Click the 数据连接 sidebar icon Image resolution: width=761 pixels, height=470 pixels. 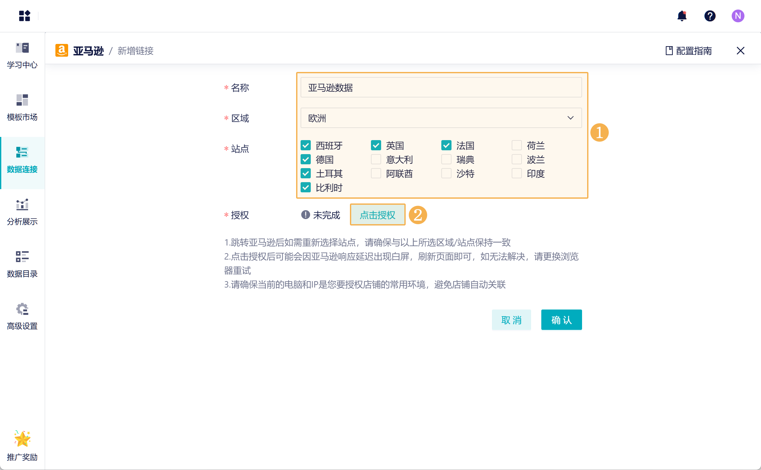(22, 152)
